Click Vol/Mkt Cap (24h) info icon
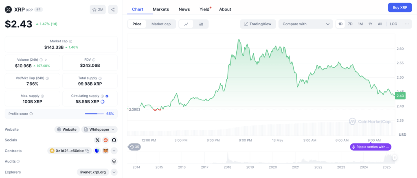 pos(47,79)
